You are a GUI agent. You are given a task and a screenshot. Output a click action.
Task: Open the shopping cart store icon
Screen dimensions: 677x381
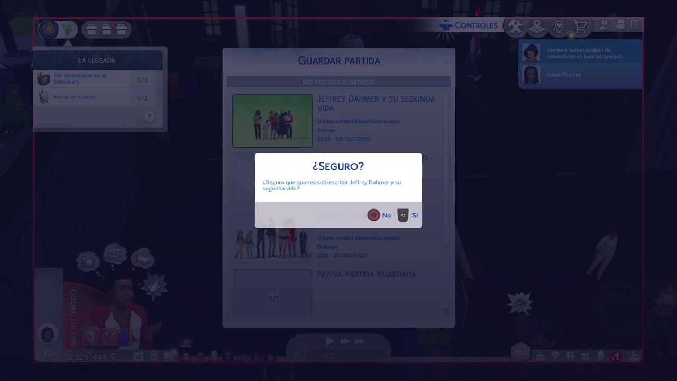581,26
